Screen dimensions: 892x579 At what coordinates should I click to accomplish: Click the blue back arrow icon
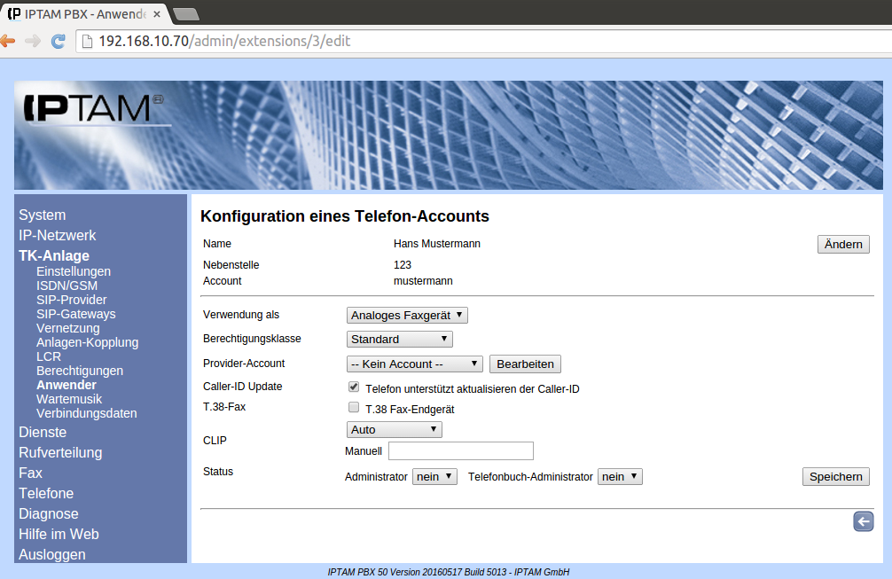(863, 521)
